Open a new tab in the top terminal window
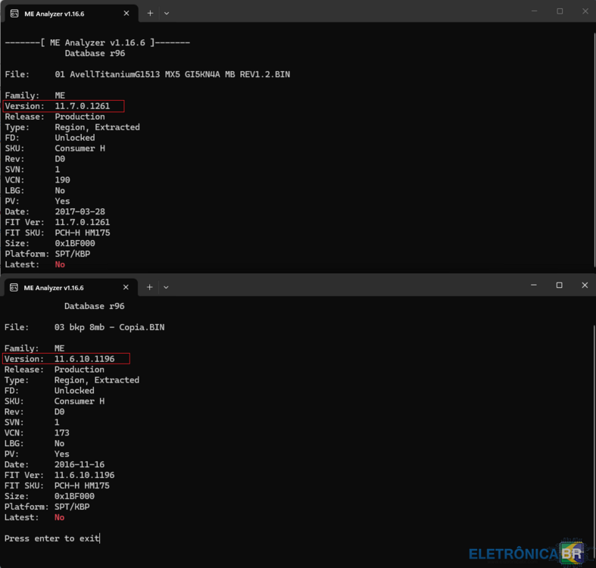The width and height of the screenshot is (596, 568). click(x=150, y=14)
